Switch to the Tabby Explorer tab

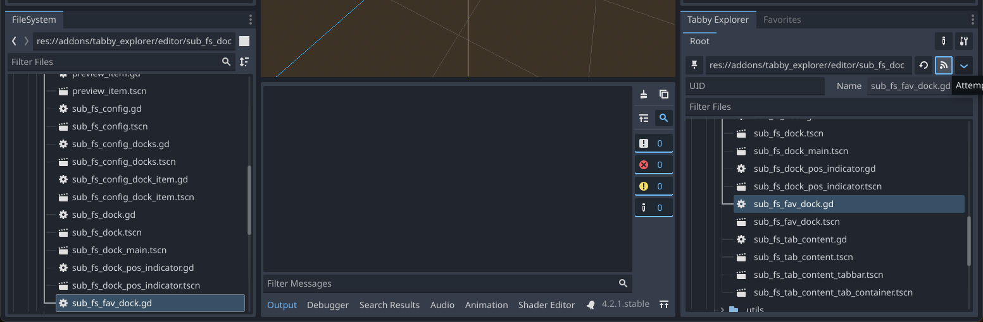tap(718, 20)
